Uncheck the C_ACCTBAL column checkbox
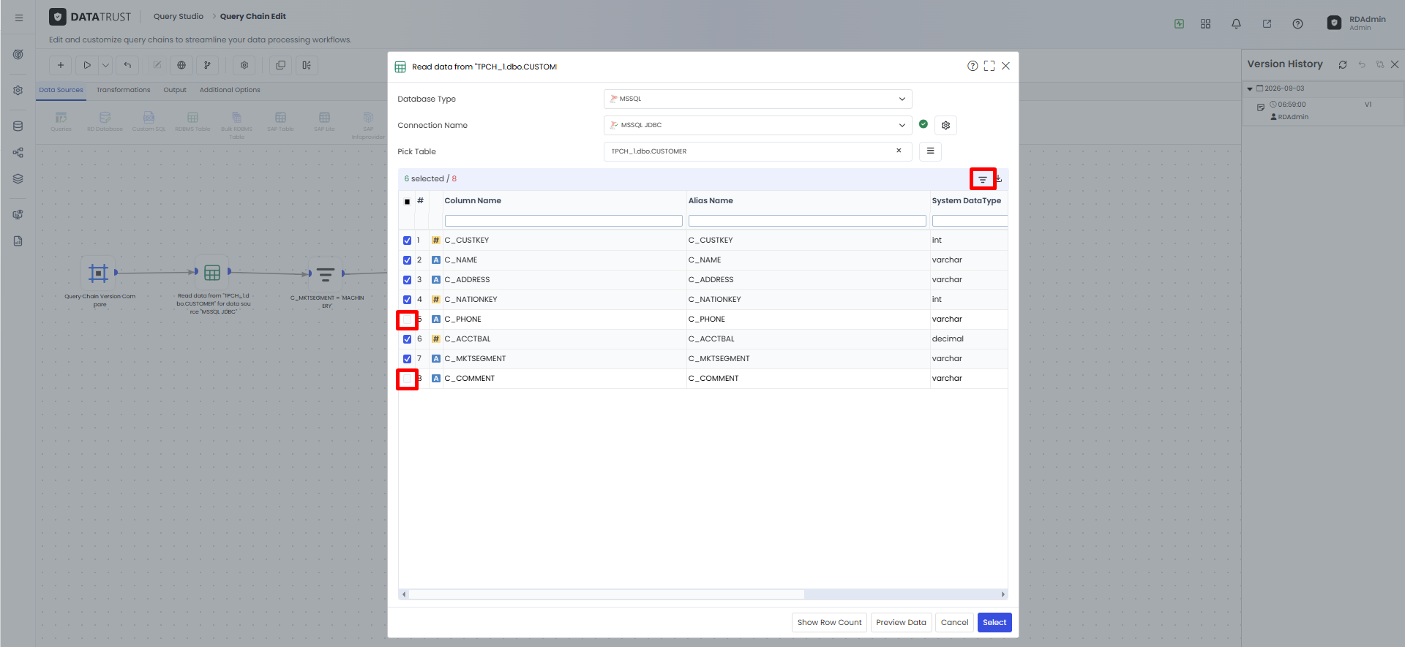 (407, 339)
